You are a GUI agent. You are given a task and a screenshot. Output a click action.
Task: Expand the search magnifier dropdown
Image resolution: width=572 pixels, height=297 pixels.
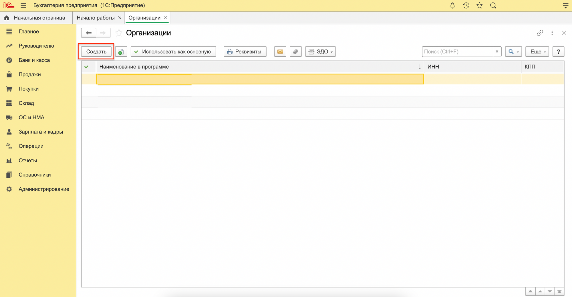513,52
